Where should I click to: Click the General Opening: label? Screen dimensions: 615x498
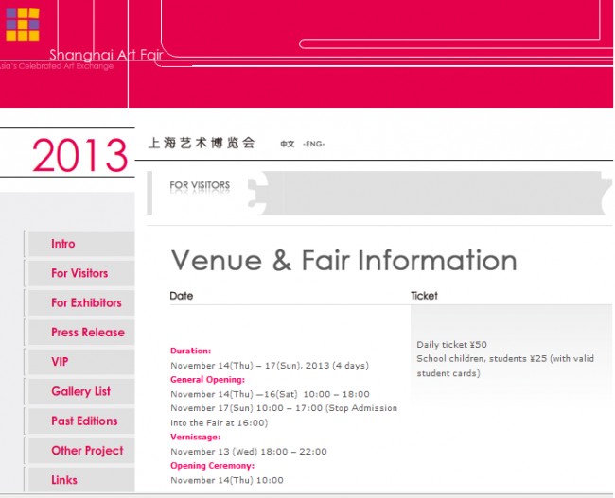(207, 380)
